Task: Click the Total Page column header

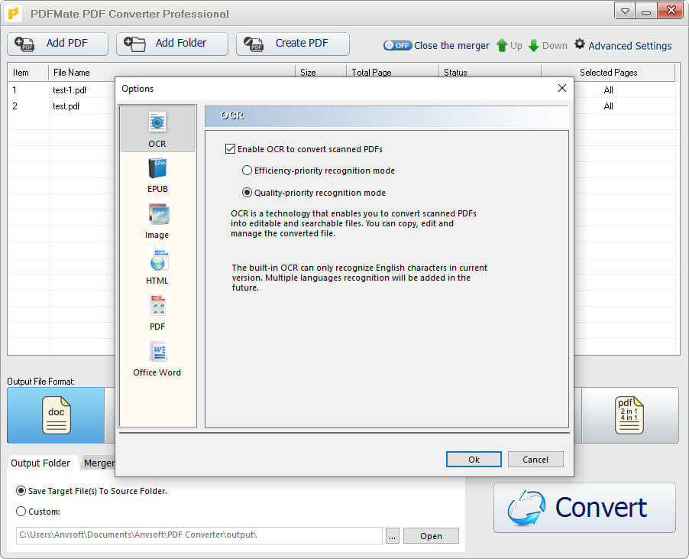Action: tap(393, 72)
